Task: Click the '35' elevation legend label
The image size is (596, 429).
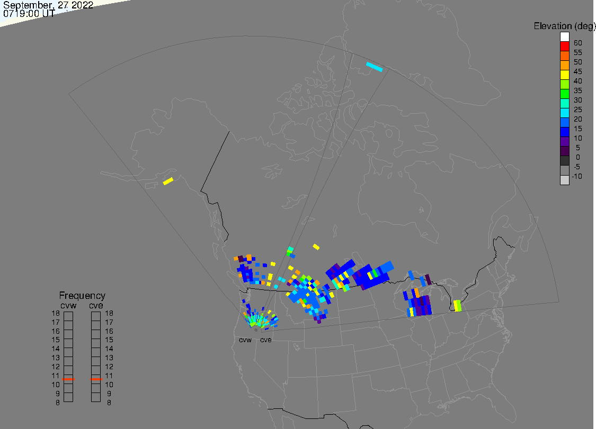Action: 578,90
